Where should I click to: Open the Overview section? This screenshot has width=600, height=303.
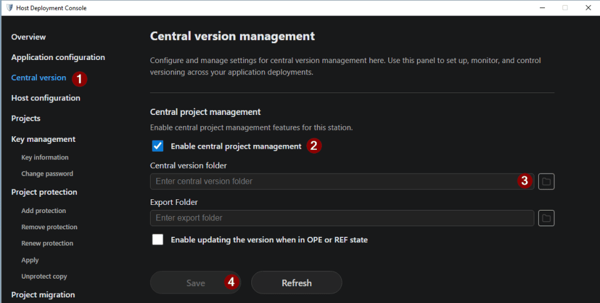pyautogui.click(x=28, y=37)
